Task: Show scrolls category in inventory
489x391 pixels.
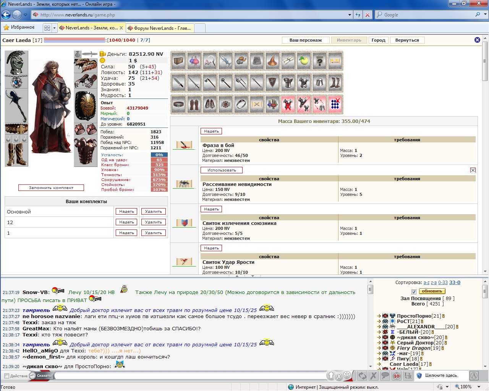Action: click(288, 61)
